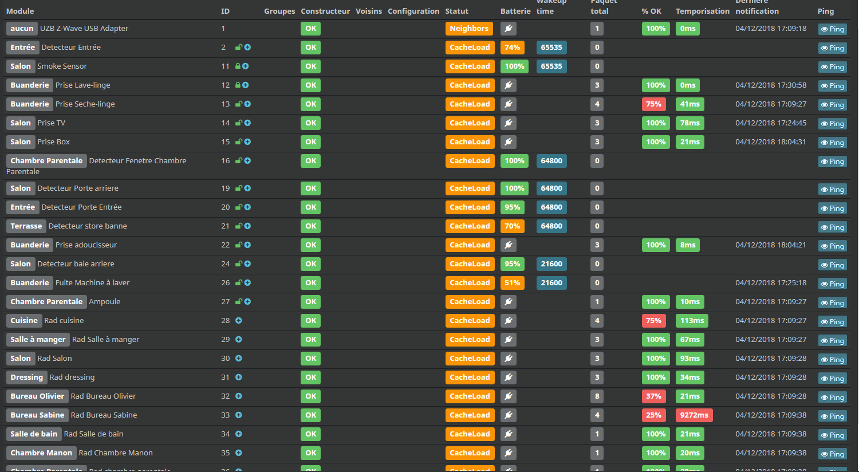Click the closed padlock in Prise Lave-linge row
Screen dimensions: 859x472
pos(238,85)
